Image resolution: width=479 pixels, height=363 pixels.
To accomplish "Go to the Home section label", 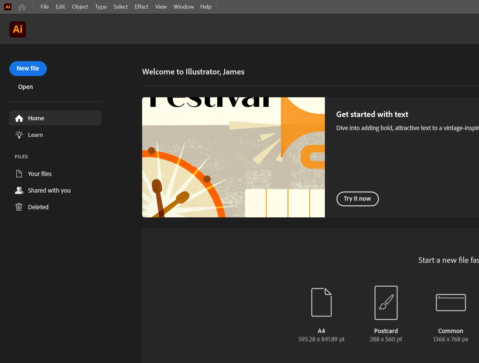I will pos(36,118).
